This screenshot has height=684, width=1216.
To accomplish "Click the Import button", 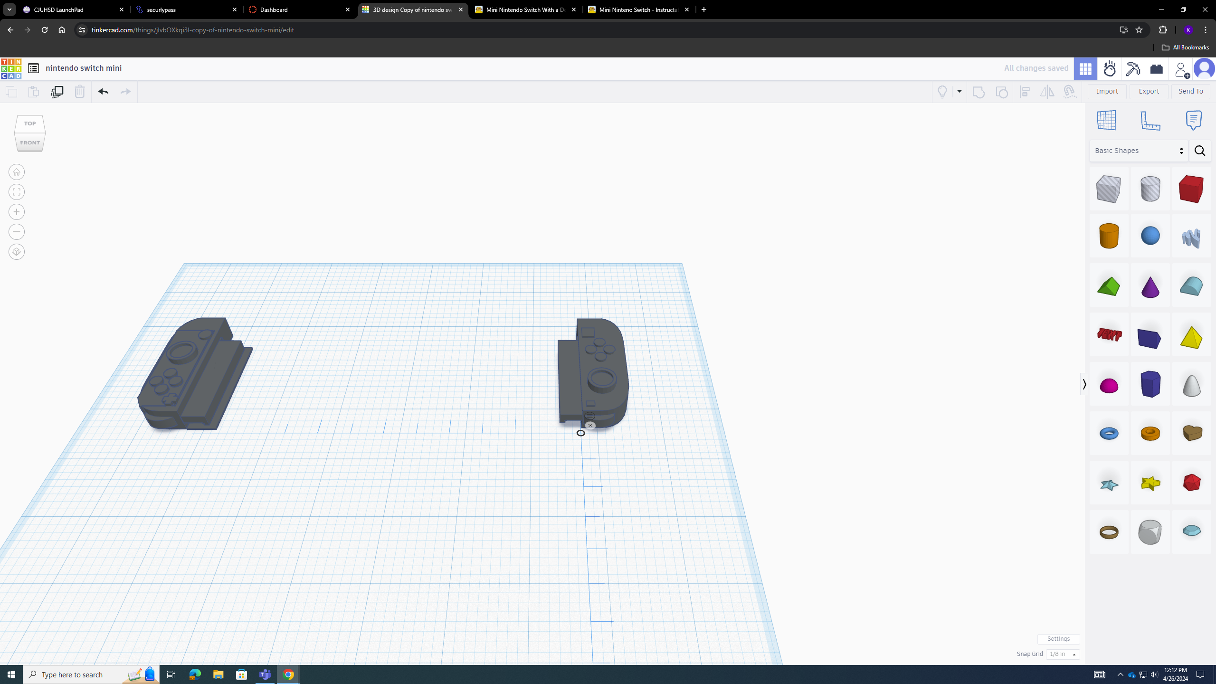I will coord(1107,91).
